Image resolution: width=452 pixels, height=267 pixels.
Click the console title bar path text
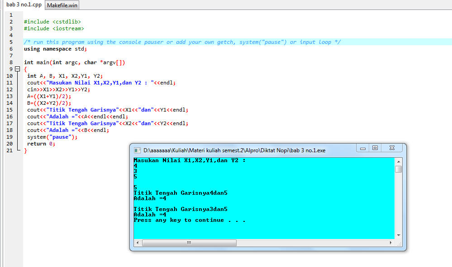234,150
